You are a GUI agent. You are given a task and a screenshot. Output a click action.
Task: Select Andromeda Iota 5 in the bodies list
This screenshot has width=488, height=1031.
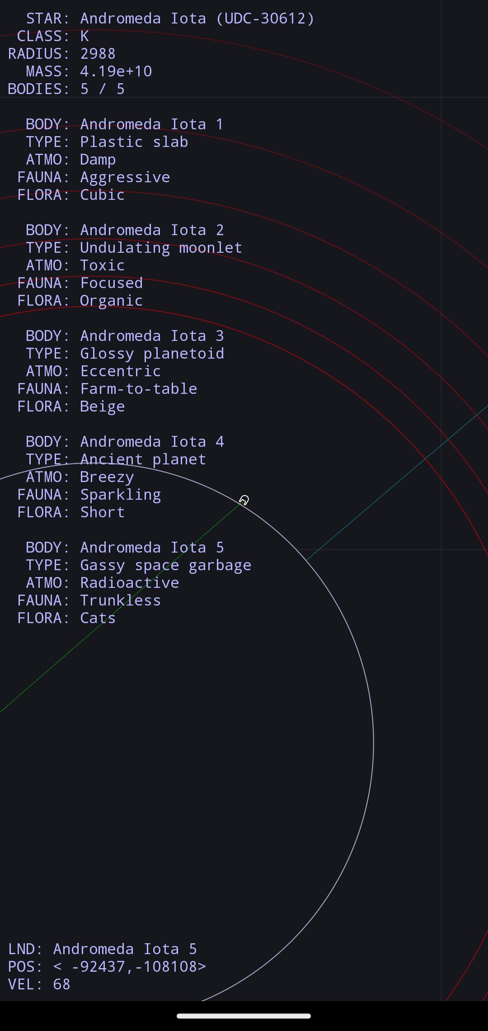pos(152,548)
